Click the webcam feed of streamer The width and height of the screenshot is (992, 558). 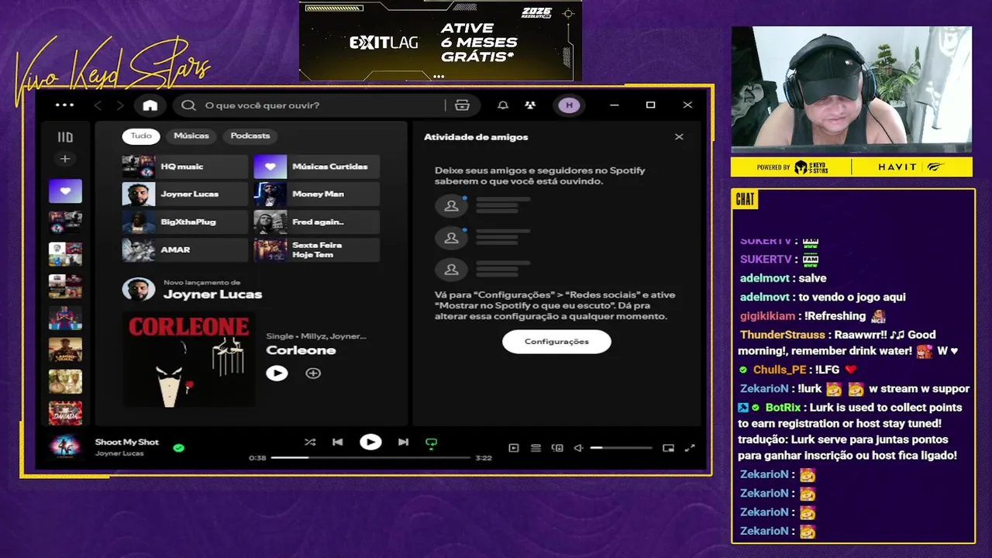[x=852, y=89]
